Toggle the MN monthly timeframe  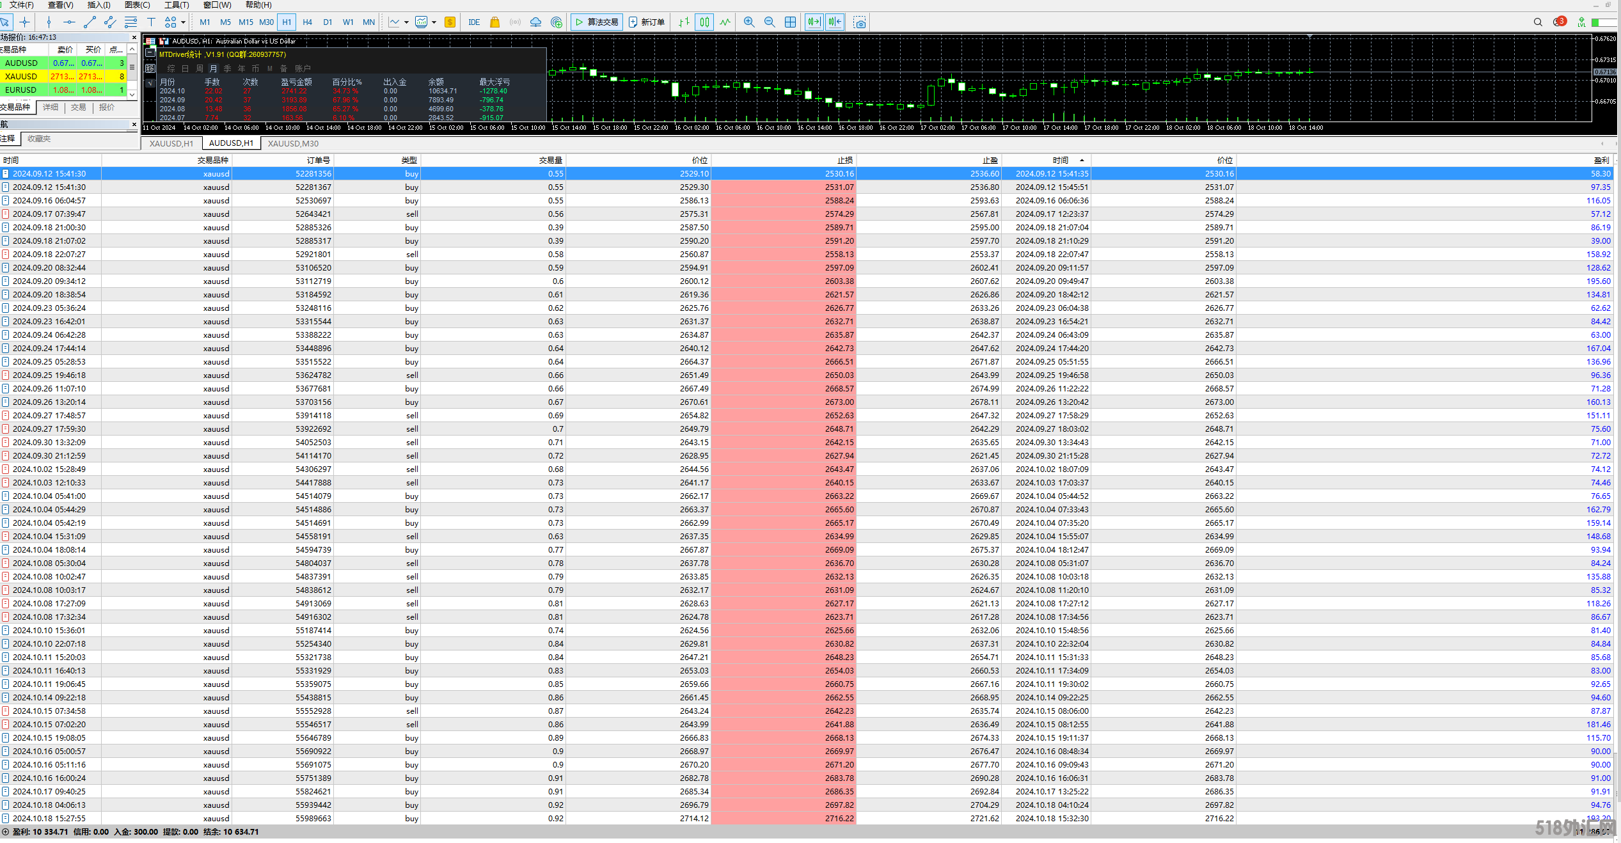tap(368, 22)
